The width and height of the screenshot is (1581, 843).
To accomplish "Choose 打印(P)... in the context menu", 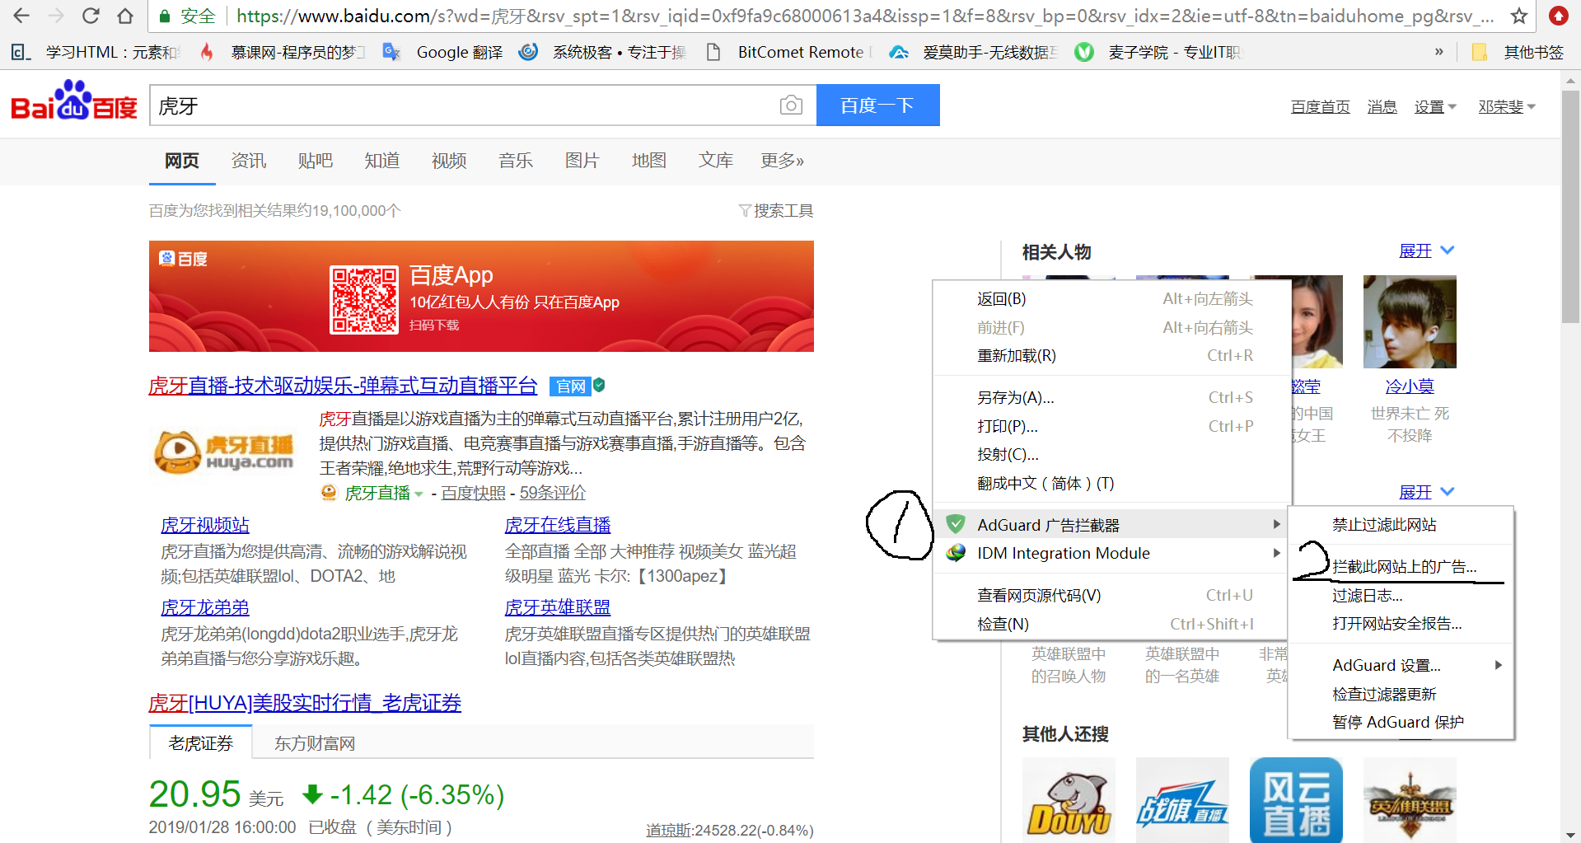I will click(x=1112, y=426).
